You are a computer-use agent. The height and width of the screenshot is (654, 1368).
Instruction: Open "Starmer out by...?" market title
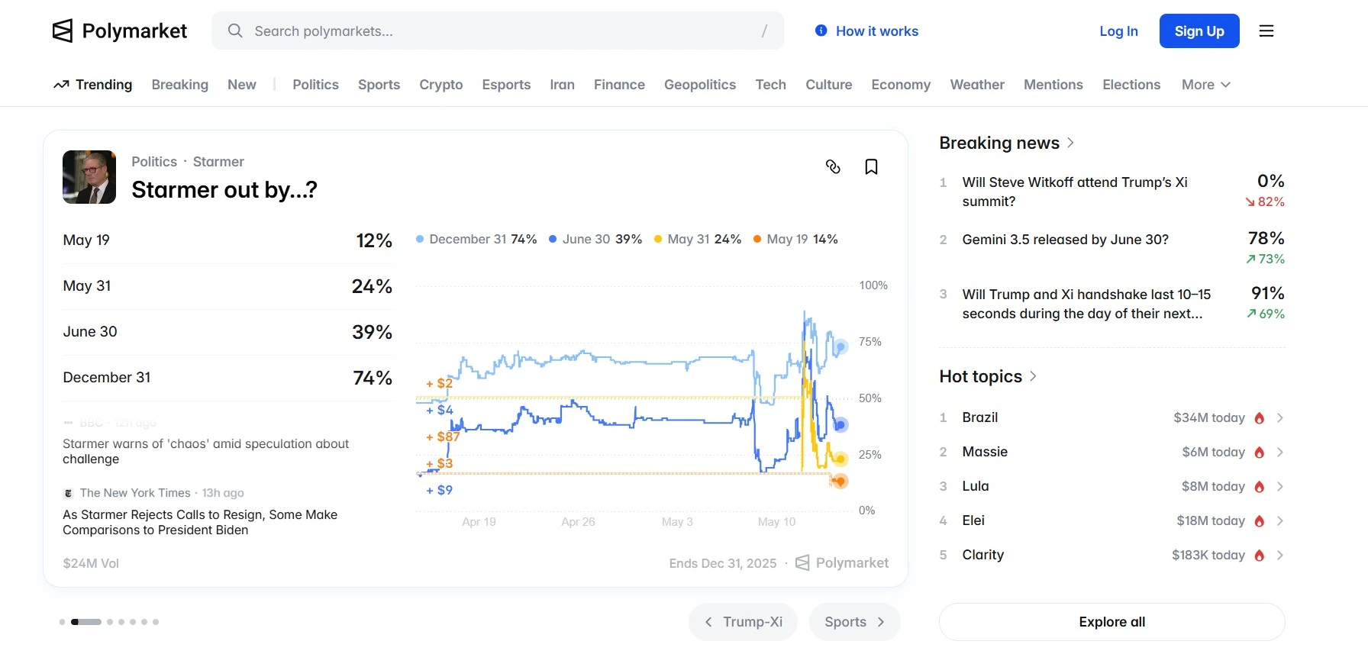click(224, 190)
